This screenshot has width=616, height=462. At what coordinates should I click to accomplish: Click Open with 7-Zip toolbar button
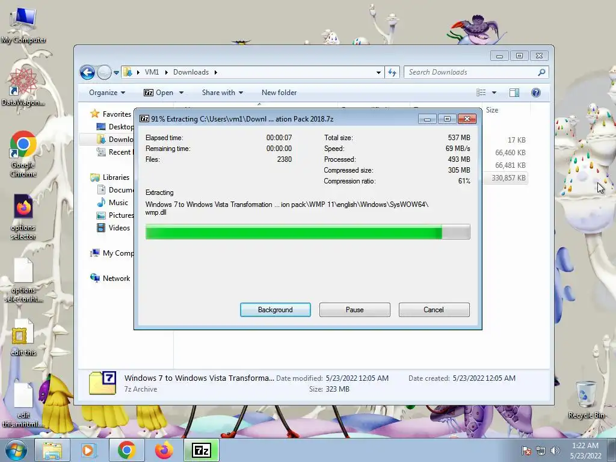point(159,93)
